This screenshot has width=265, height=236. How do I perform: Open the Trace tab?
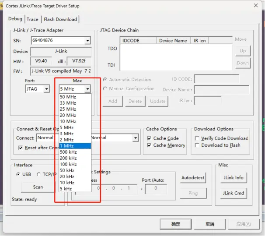point(32,19)
